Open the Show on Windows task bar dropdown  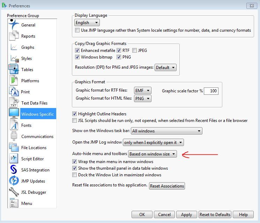pyautogui.click(x=166, y=131)
